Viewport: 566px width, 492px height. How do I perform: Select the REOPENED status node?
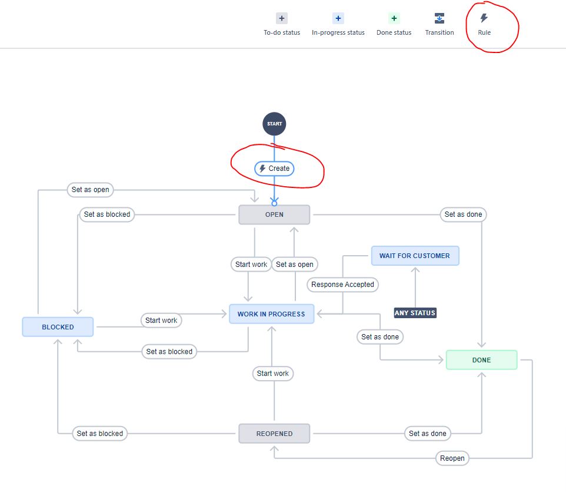(274, 433)
